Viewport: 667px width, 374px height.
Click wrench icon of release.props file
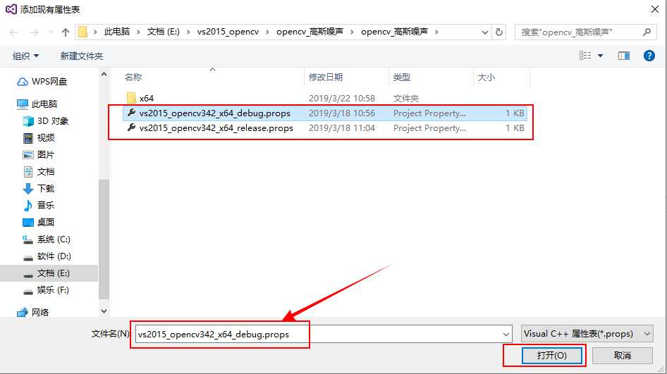(131, 127)
